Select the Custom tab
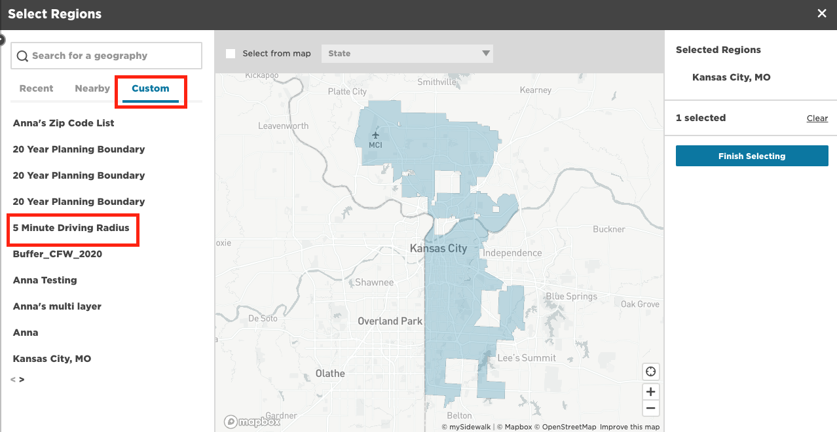This screenshot has width=837, height=432. pos(151,88)
